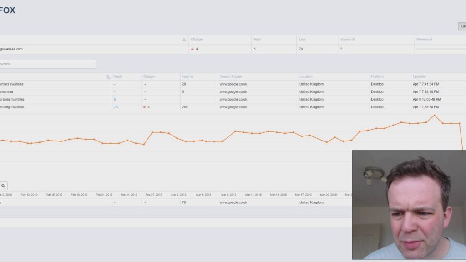
Task: Click the sort icon beside Rank column
Action: (x=108, y=76)
